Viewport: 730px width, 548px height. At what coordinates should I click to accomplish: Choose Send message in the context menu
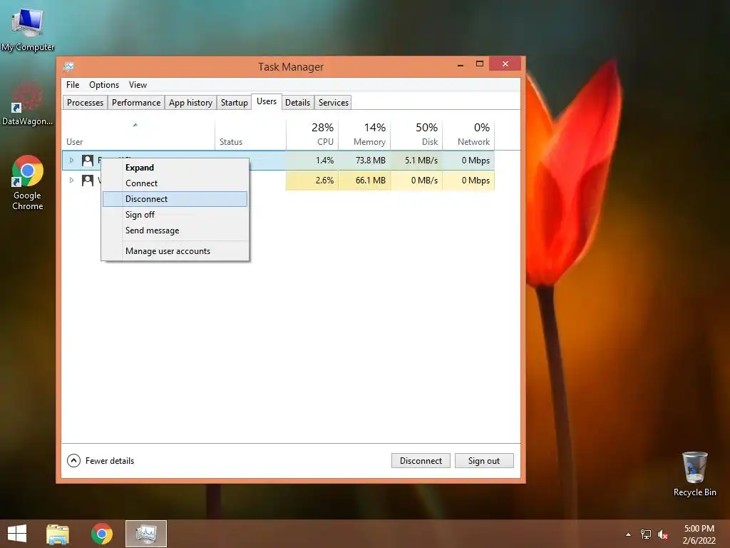(x=175, y=230)
